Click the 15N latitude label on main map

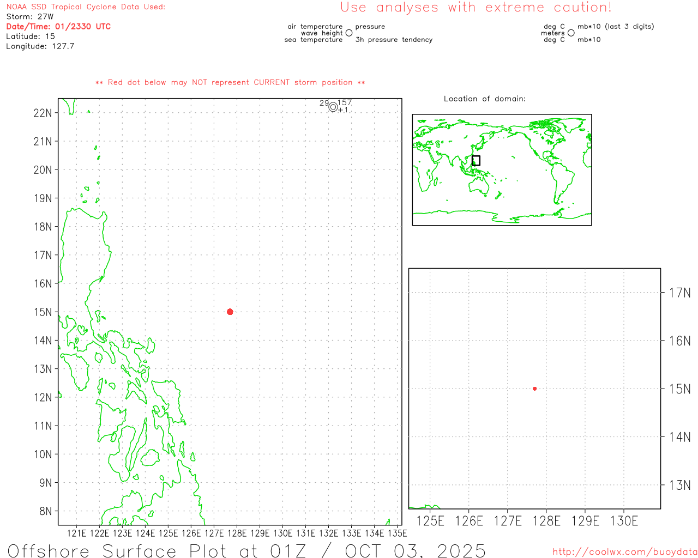[x=43, y=312]
